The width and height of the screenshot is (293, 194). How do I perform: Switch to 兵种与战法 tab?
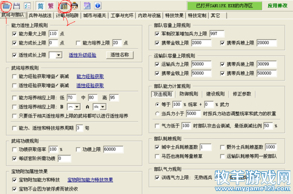tap(40, 16)
